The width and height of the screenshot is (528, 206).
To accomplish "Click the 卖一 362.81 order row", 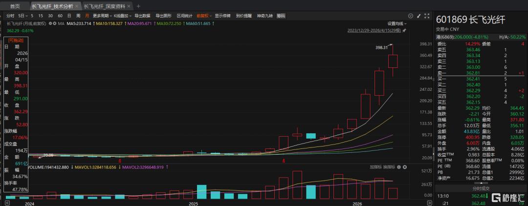I will [x=481, y=72].
